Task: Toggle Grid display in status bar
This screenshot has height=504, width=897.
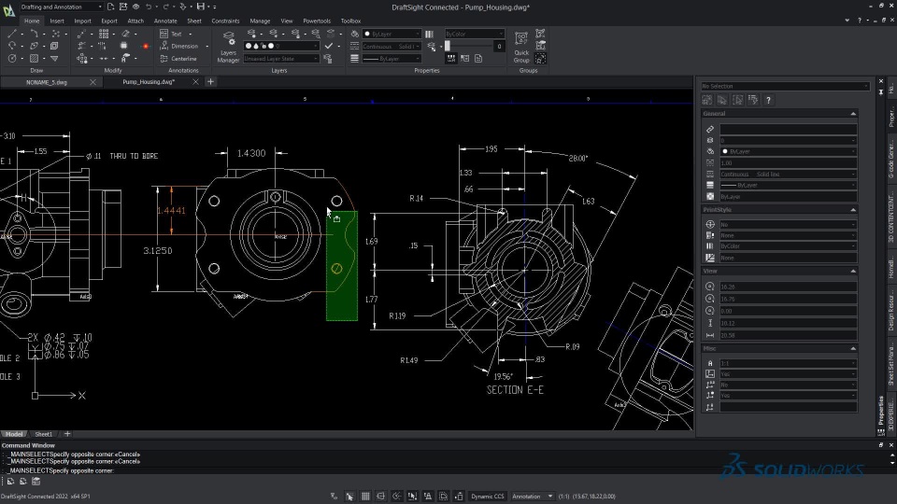Action: [365, 497]
